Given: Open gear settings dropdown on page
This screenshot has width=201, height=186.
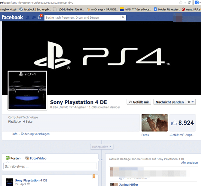Looking at the screenshot, I should 191,102.
